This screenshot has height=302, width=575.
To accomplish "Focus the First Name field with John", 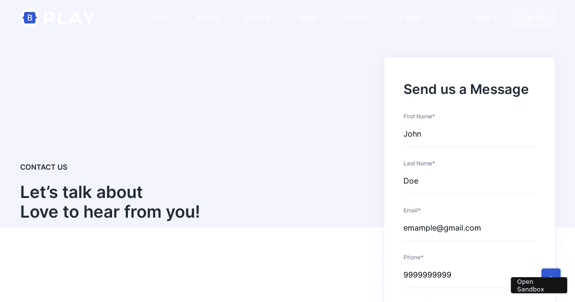I will (x=470, y=134).
